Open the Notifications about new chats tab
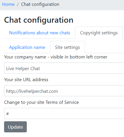This screenshot has height=137, width=124. [x=40, y=33]
